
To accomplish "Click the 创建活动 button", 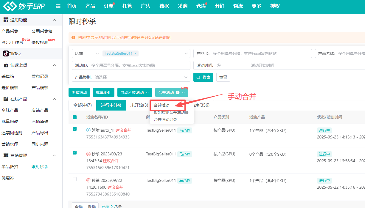I will tap(79, 92).
